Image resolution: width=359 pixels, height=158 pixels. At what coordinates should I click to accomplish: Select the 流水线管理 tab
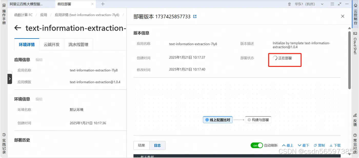tap(78, 44)
